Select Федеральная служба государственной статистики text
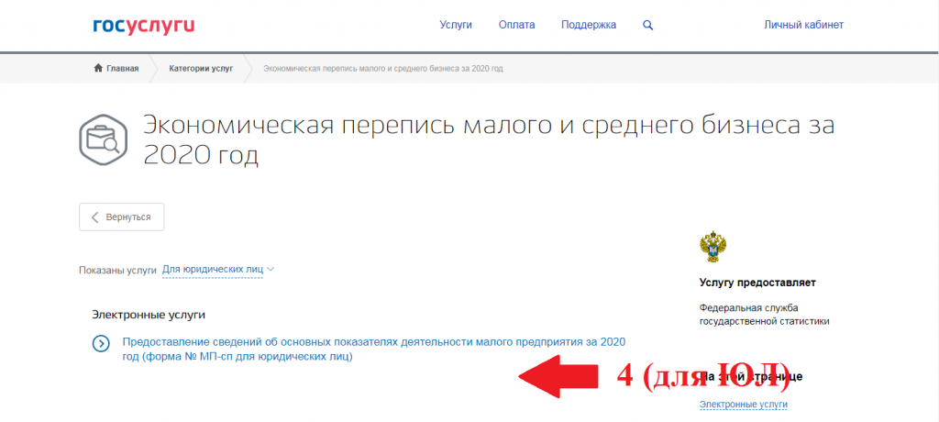This screenshot has width=939, height=422. (764, 315)
